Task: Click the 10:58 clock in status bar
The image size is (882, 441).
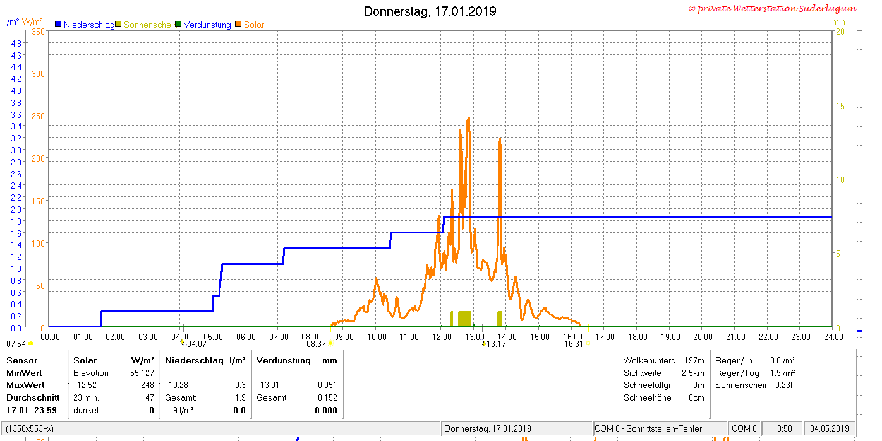Action: coord(782,428)
